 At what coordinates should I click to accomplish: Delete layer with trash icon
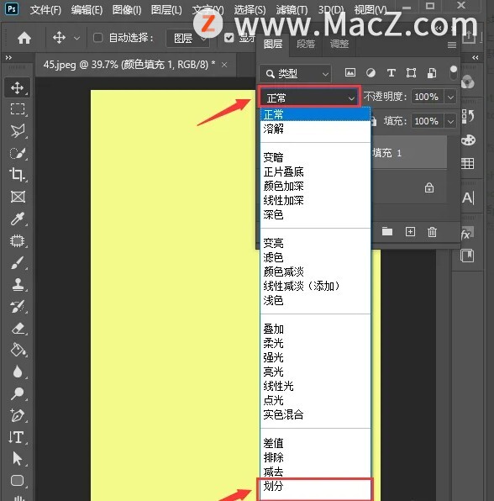click(432, 232)
